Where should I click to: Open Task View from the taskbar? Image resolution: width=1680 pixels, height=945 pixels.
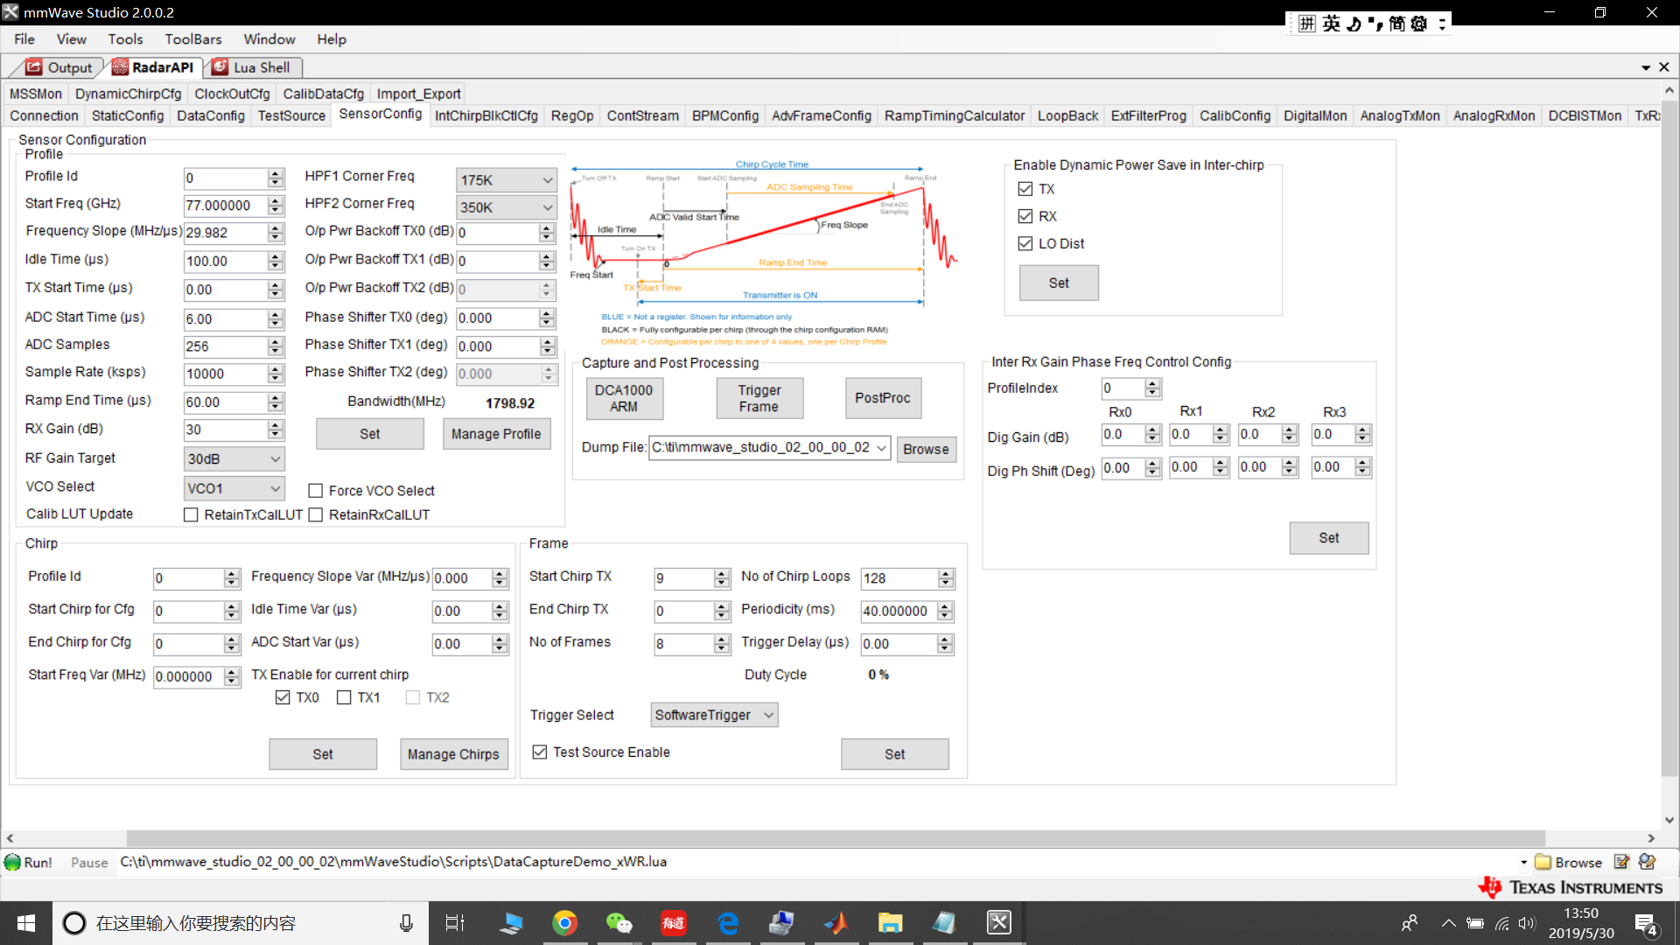455,923
